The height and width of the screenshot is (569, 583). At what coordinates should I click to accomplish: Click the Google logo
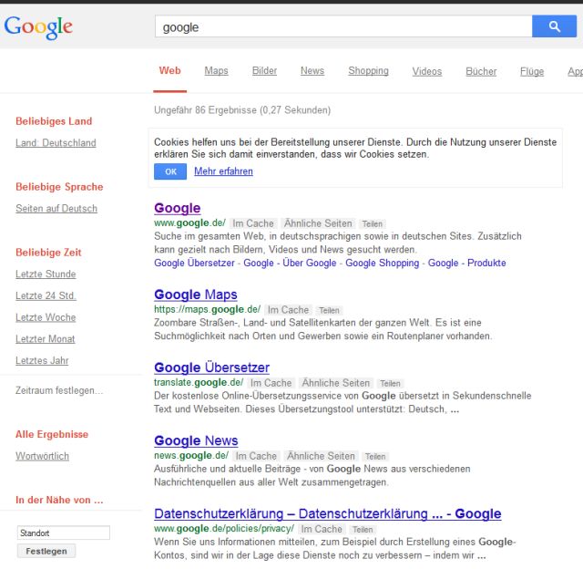point(38,26)
